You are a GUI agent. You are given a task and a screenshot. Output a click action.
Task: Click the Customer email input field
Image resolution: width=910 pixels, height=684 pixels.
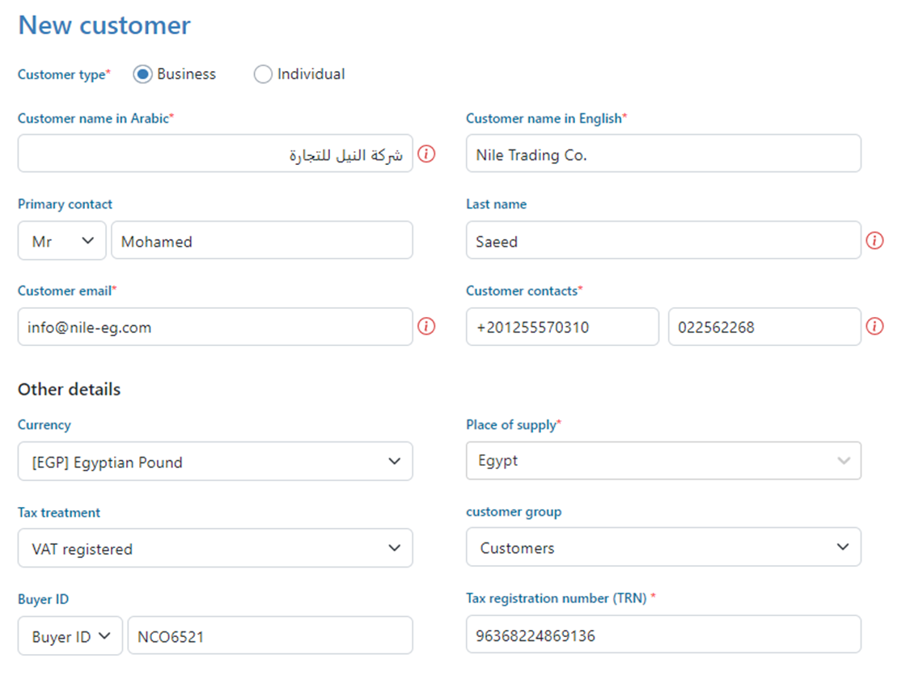pyautogui.click(x=215, y=327)
